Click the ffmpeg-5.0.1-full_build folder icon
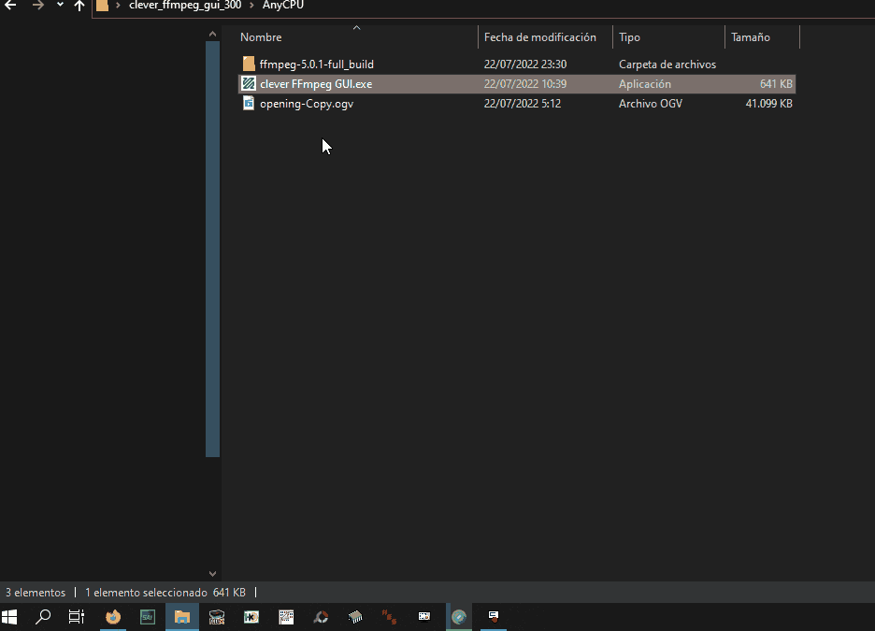Image resolution: width=875 pixels, height=631 pixels. click(x=249, y=64)
